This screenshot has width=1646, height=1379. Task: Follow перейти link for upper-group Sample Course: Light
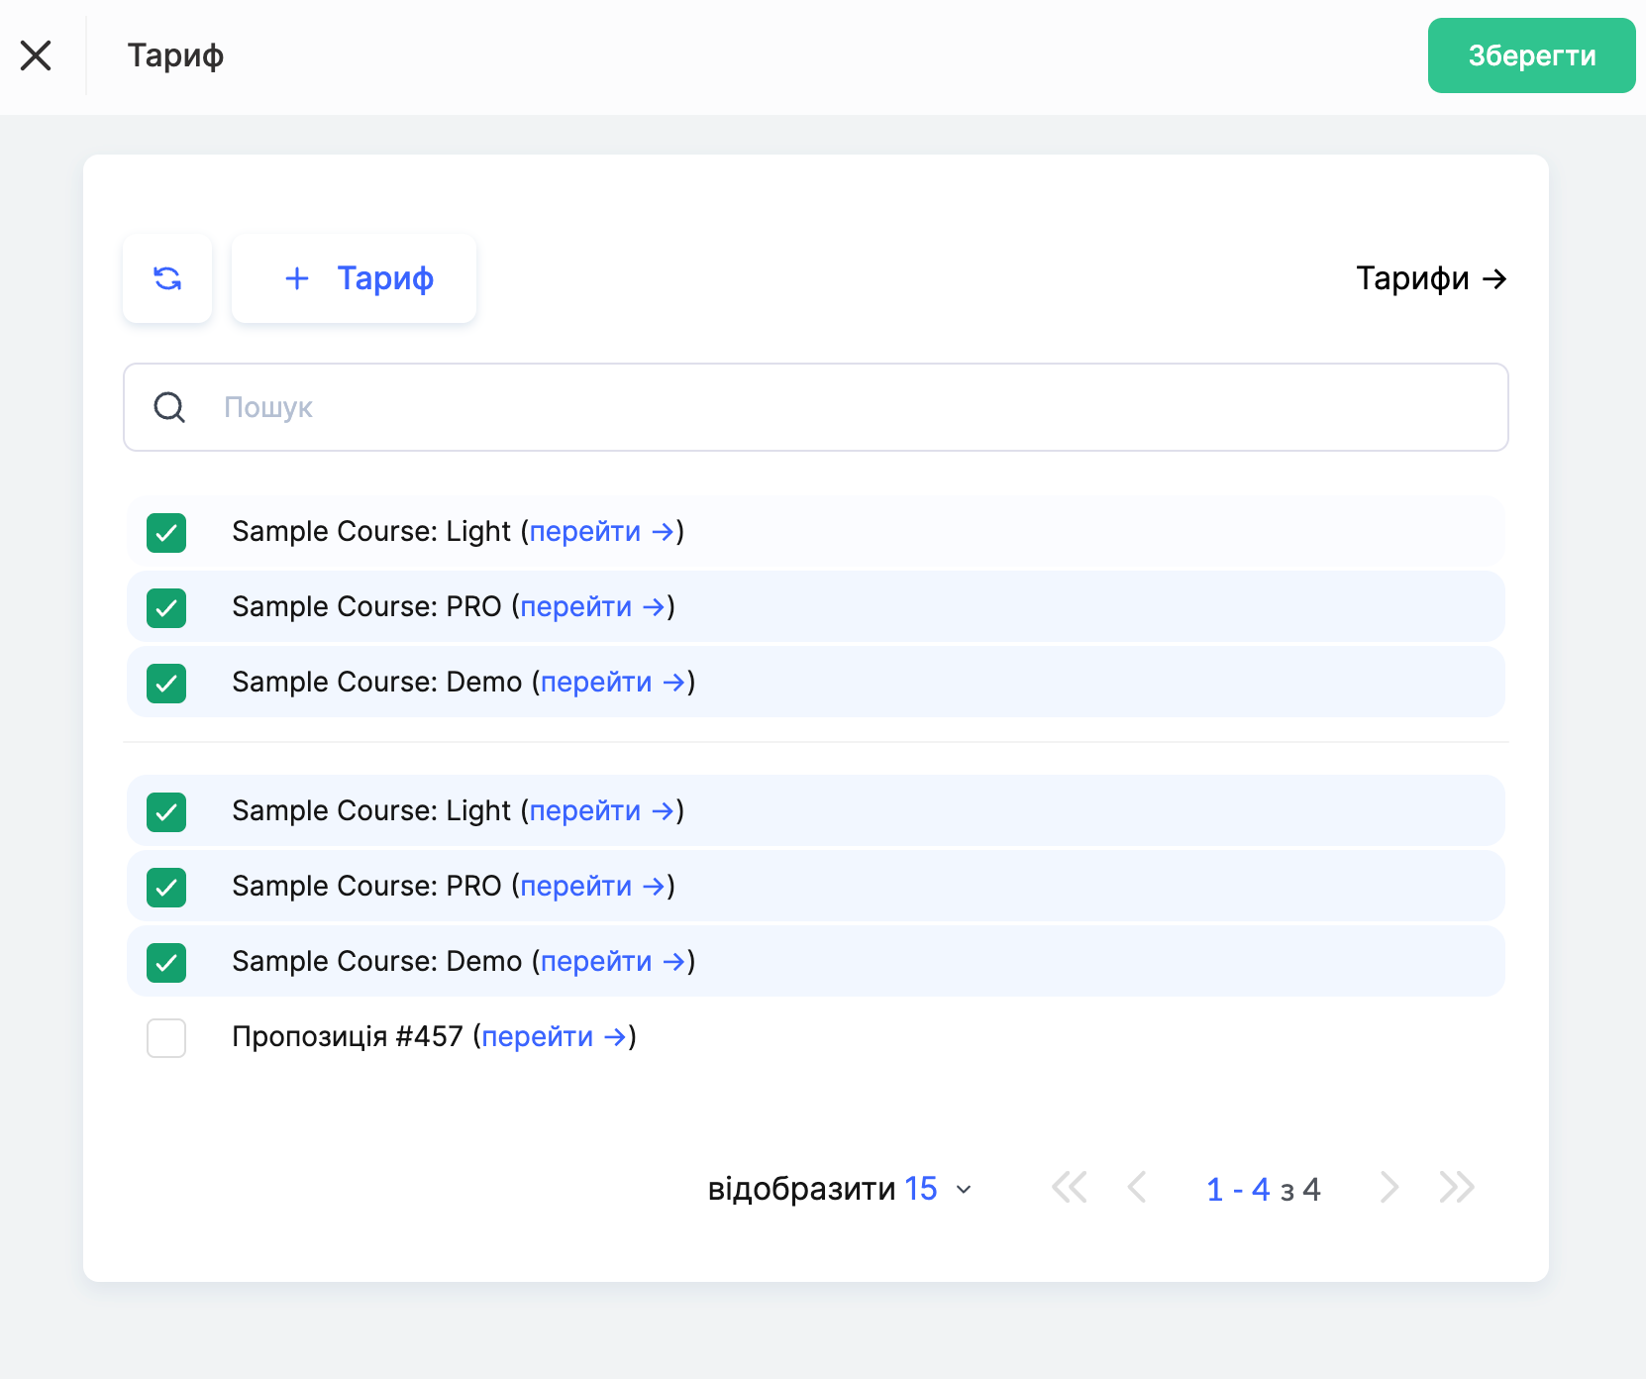602,532
